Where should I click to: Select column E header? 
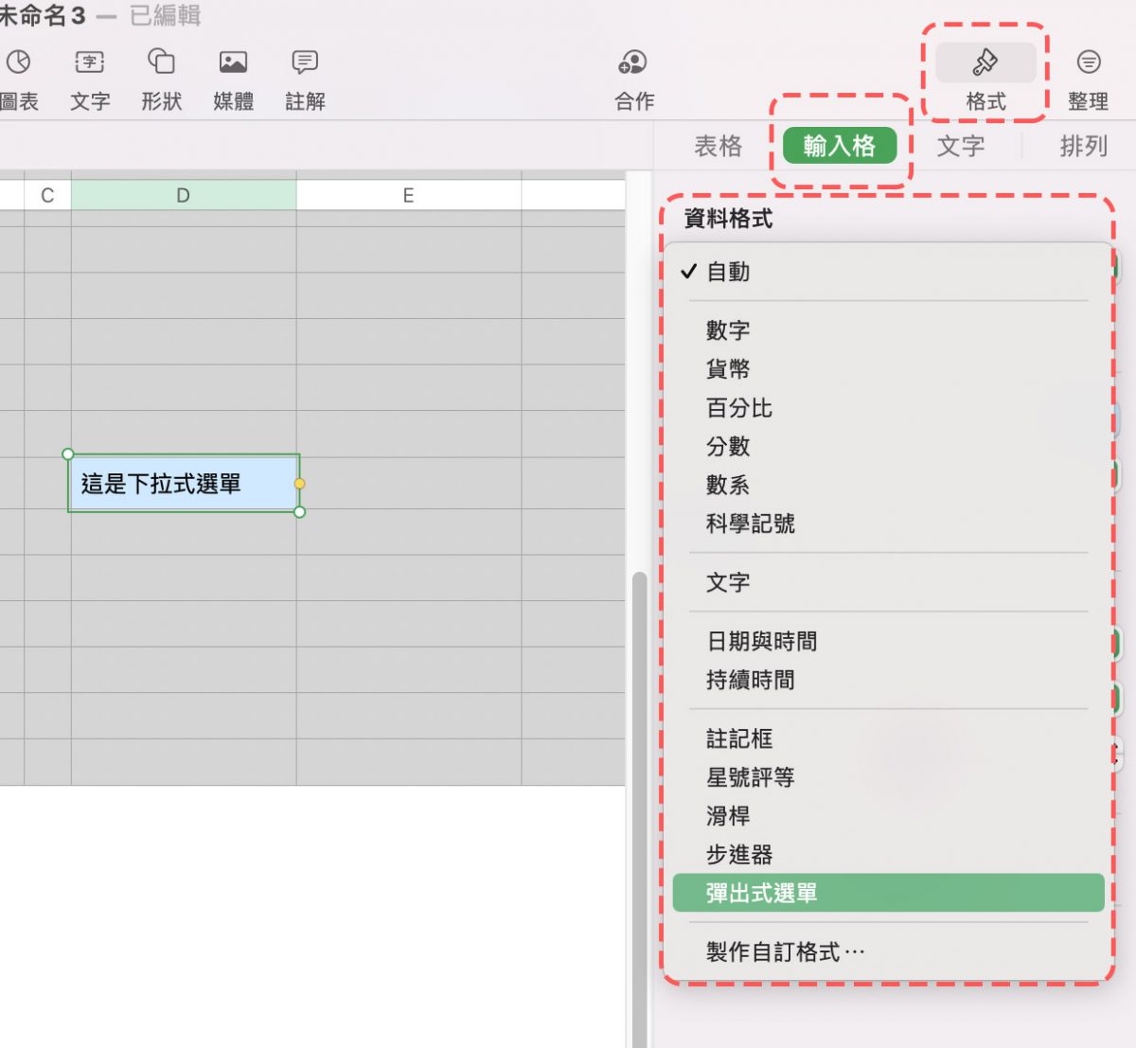tap(409, 195)
